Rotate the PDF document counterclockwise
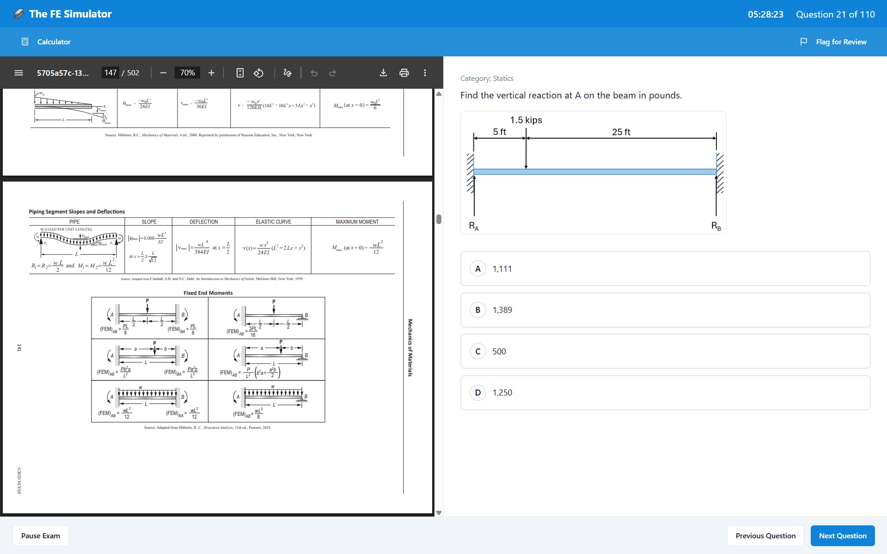 pos(258,73)
